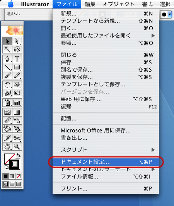Expand the スクリプト submenu

click(106, 150)
